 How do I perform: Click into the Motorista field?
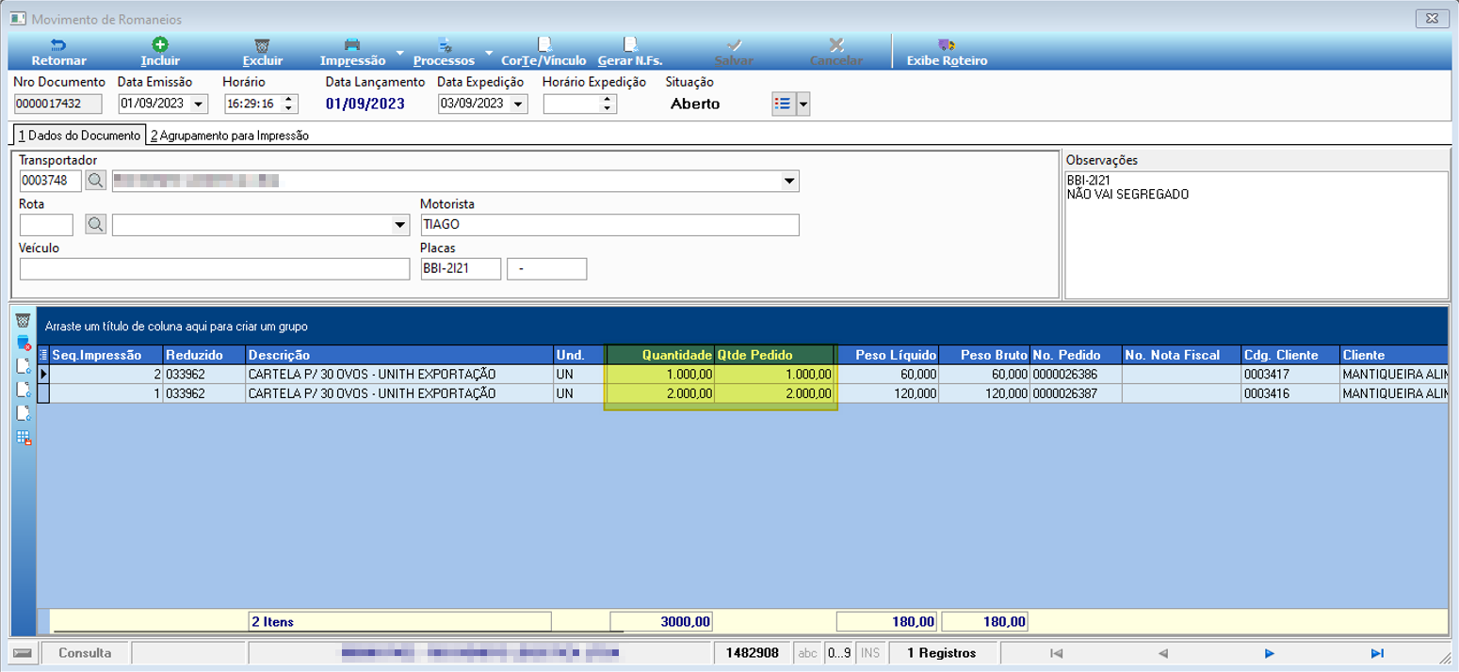[x=609, y=225]
